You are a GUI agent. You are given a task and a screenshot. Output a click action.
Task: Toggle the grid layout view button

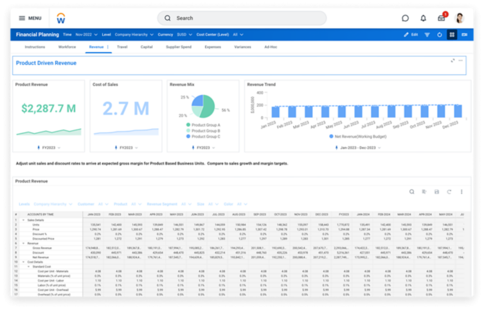[x=453, y=35]
